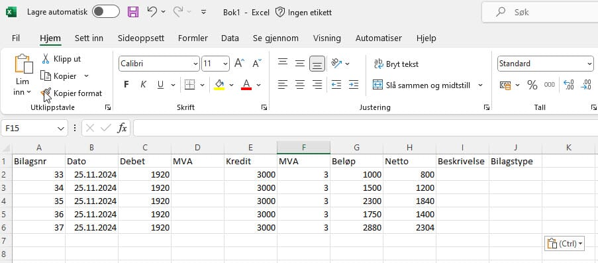
Task: Center text horizontally icon
Action: [300, 85]
